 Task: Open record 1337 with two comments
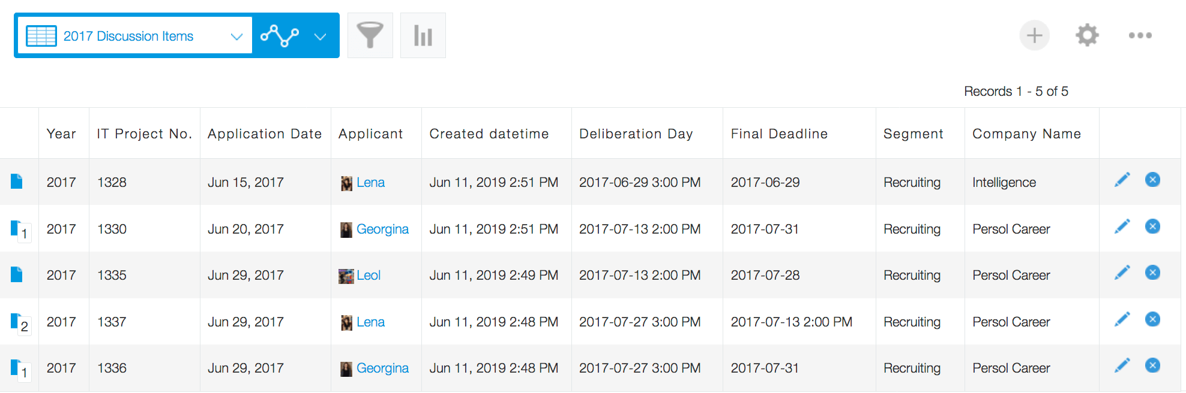17,322
